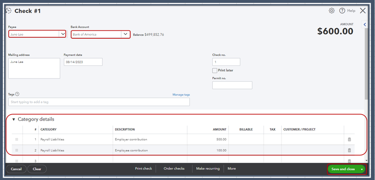The width and height of the screenshot is (375, 180).
Task: Select Payroll Liabilities category in line 1
Action: coord(76,139)
